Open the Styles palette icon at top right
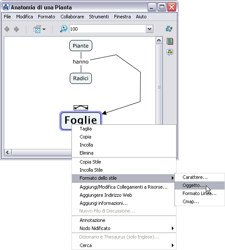Image resolution: width=225 pixels, height=250 pixels. point(169,29)
